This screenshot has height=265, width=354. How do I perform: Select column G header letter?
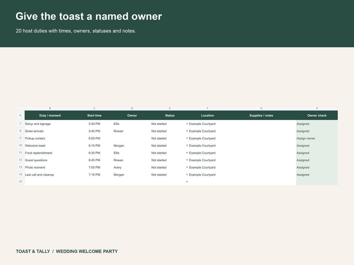[x=261, y=108]
